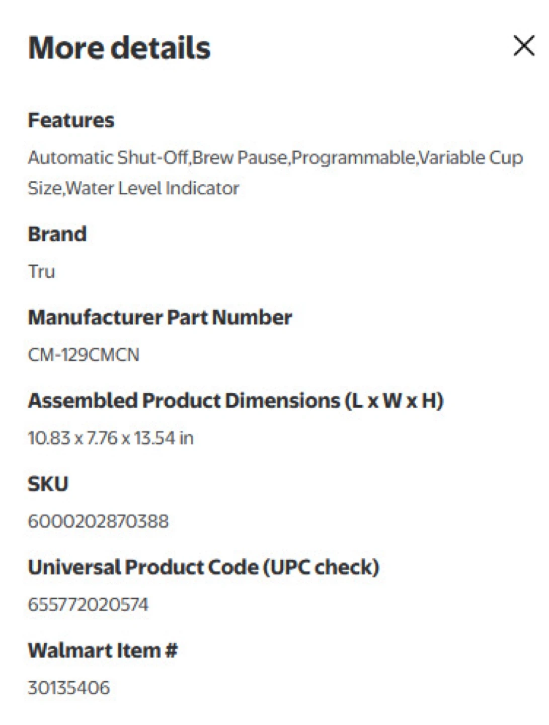Screen dimensions: 549x725
Task: Click Walmart item number 30135406
Action: click(68, 688)
